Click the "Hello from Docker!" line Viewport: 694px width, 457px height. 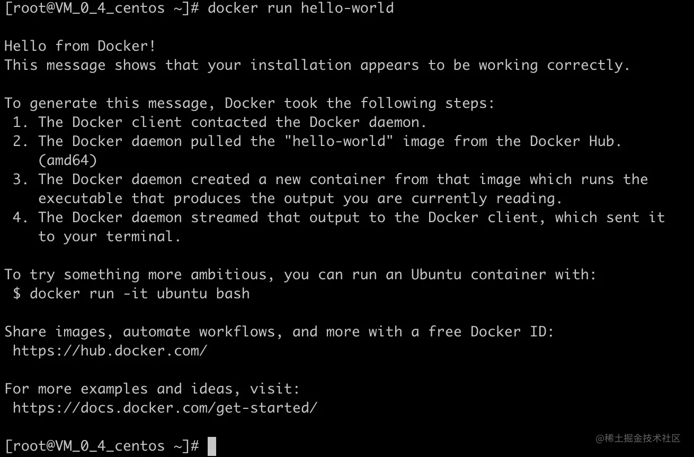pyautogui.click(x=80, y=46)
